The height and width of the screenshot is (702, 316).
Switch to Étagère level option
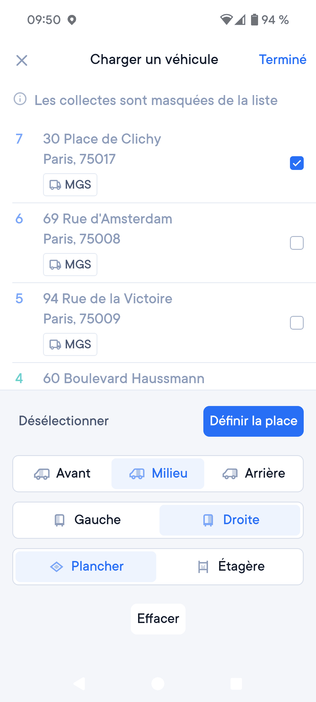tap(231, 567)
